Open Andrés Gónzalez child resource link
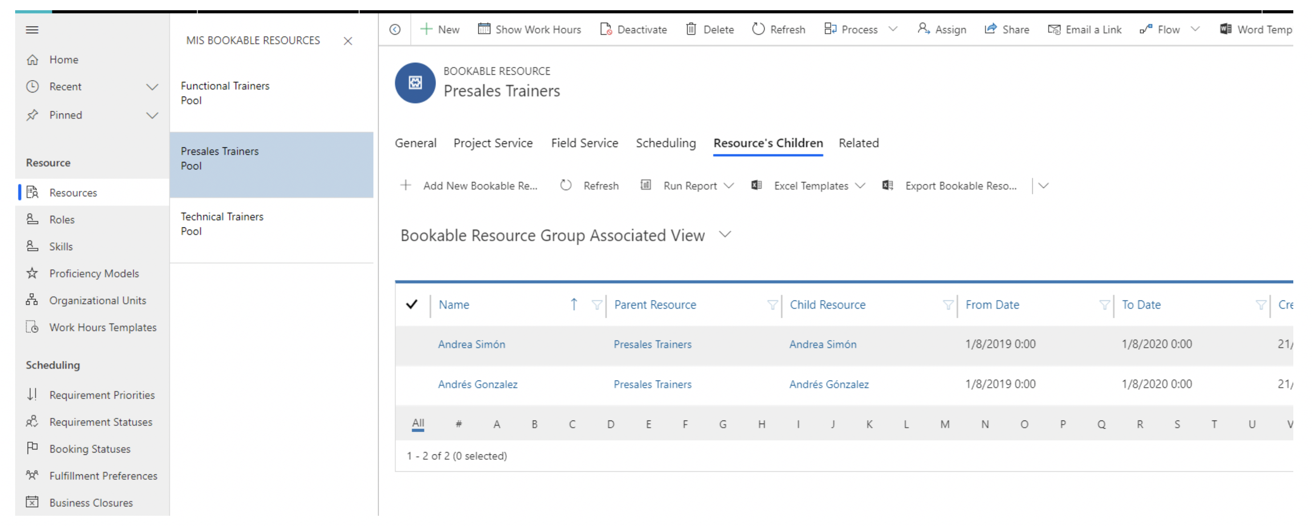The image size is (1312, 526). (829, 385)
